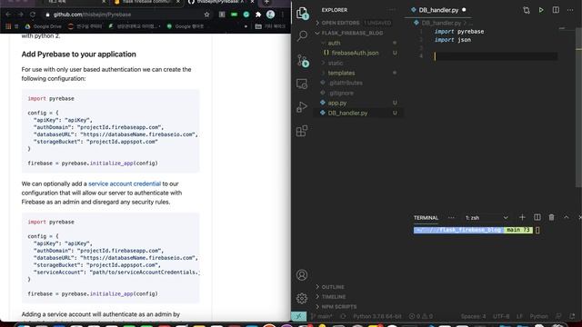Open the .gitignore file
Image resolution: width=582 pixels, height=327 pixels.
click(x=358, y=93)
